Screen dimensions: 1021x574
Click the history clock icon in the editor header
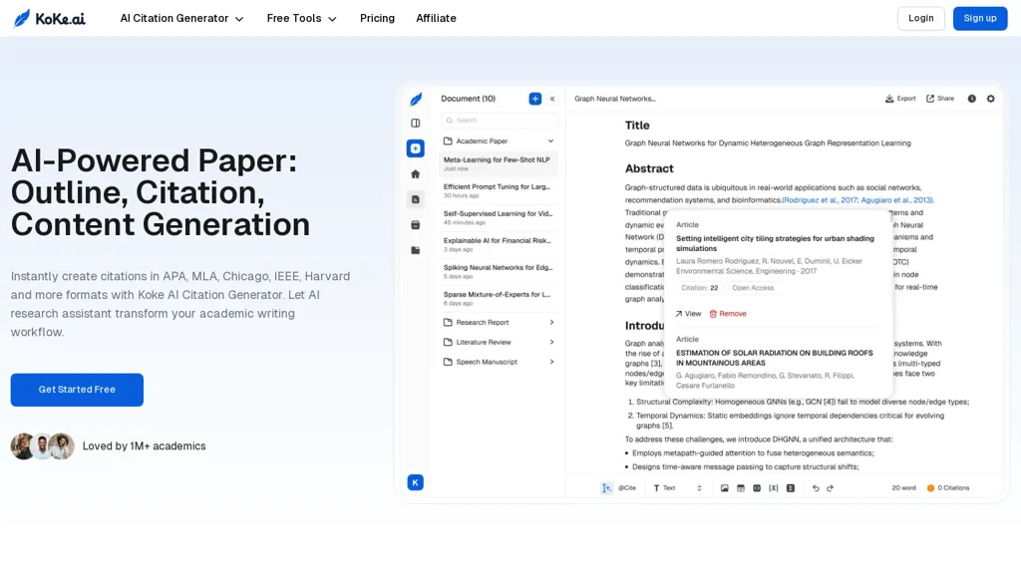coord(971,99)
